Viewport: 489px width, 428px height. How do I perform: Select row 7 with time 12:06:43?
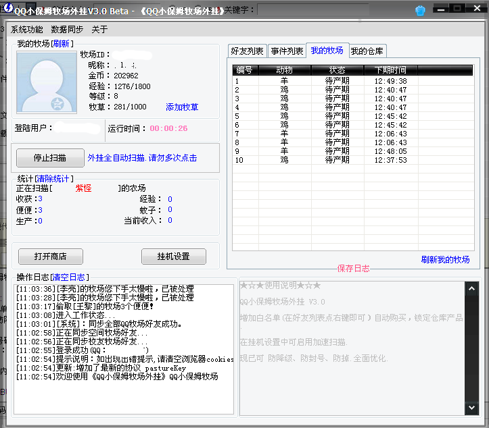click(x=353, y=134)
